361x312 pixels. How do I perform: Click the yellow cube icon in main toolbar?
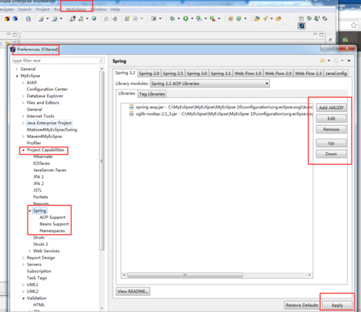pyautogui.click(x=7, y=19)
